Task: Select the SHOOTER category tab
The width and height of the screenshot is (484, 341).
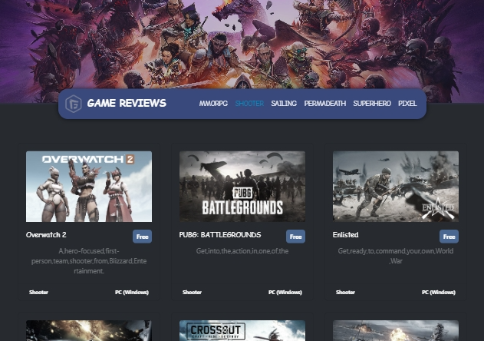Action: tap(249, 104)
